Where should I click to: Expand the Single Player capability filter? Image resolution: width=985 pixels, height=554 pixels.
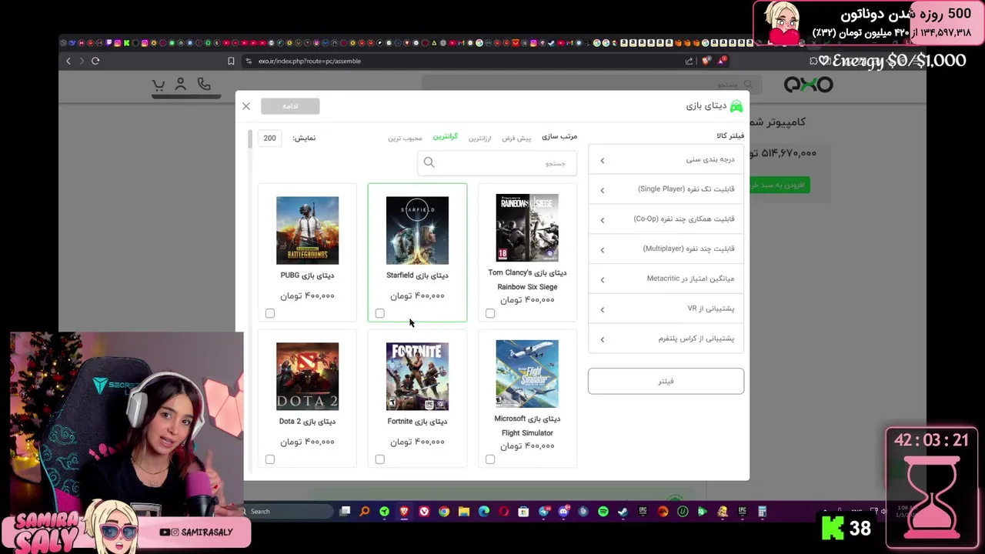click(666, 189)
